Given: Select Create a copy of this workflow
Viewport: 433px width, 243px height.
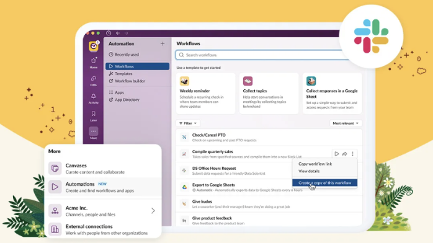Looking at the screenshot, I should (x=325, y=183).
